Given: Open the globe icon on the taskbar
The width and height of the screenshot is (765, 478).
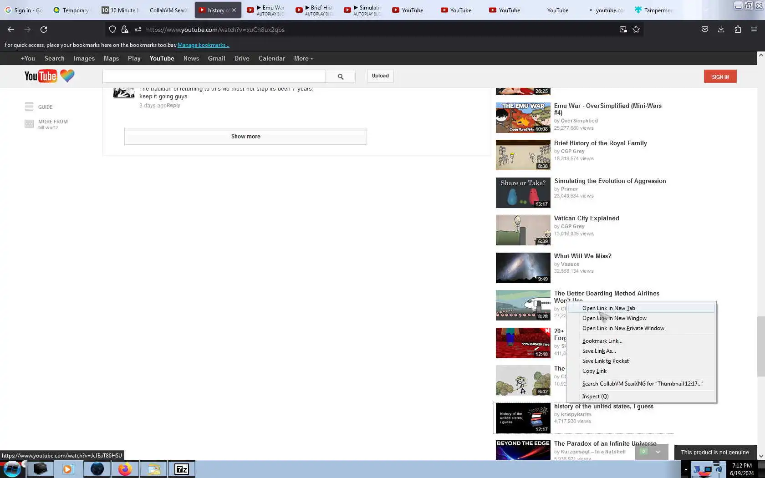Looking at the screenshot, I should click(x=97, y=469).
